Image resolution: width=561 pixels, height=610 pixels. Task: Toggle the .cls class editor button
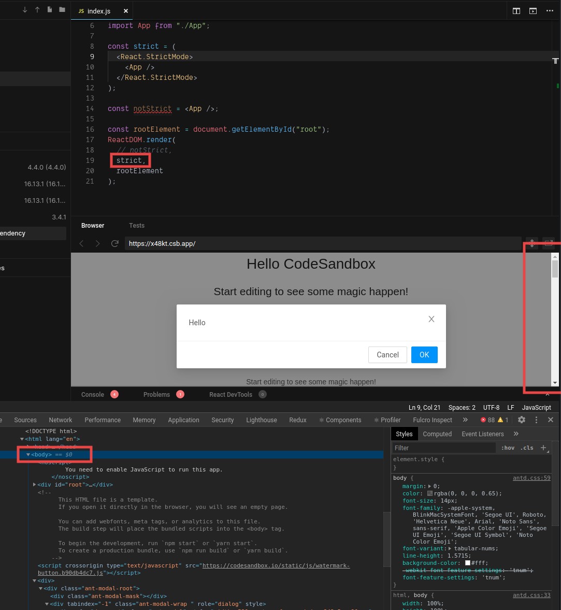527,448
